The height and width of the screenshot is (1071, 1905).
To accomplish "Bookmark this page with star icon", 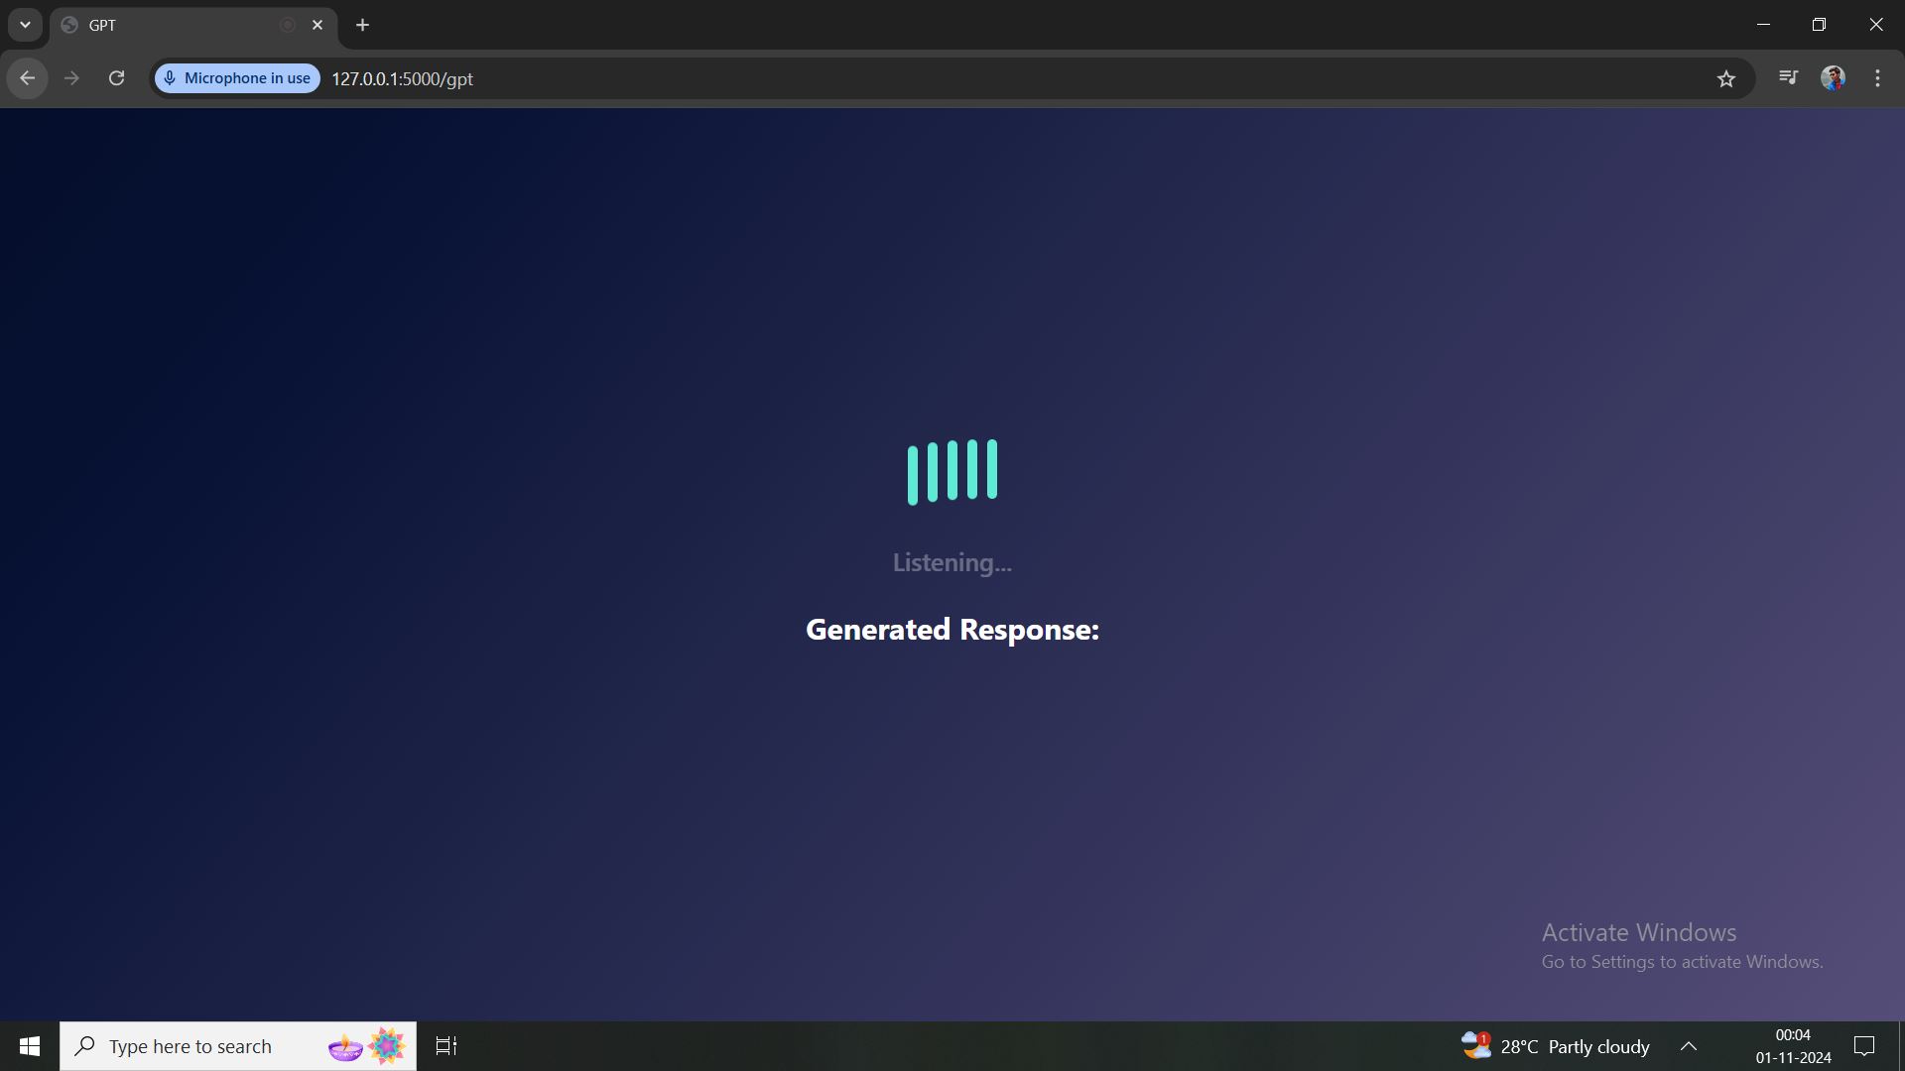I will pyautogui.click(x=1726, y=78).
